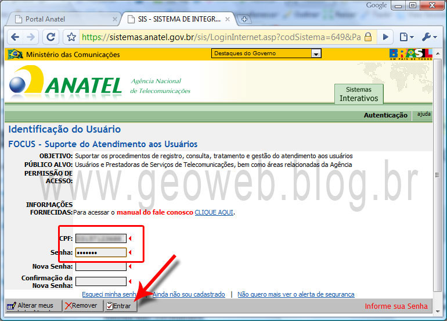Reload the page with the refresh icon
The height and width of the screenshot is (321, 447).
(51, 37)
